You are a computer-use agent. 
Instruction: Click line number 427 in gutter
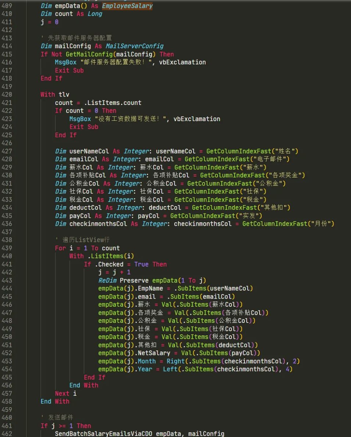[x=7, y=151]
